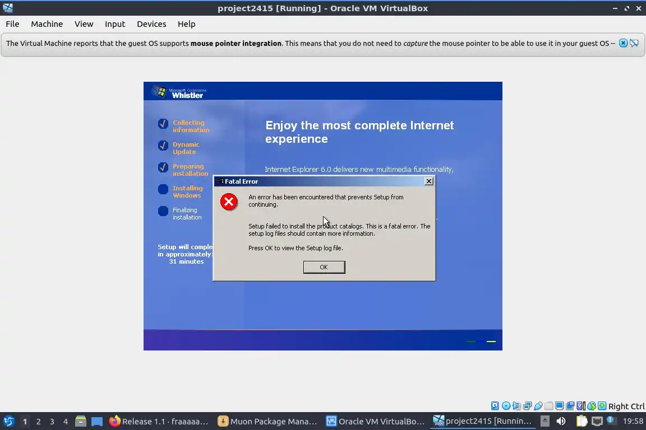Open the Machine menu

(47, 24)
